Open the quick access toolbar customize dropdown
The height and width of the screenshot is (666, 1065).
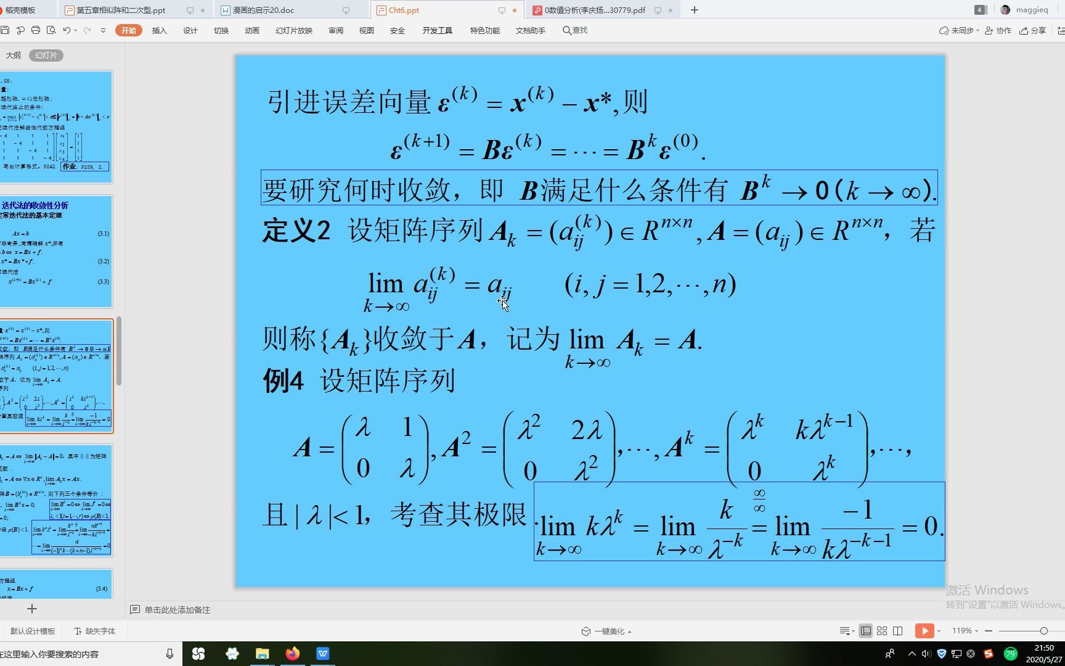click(103, 30)
